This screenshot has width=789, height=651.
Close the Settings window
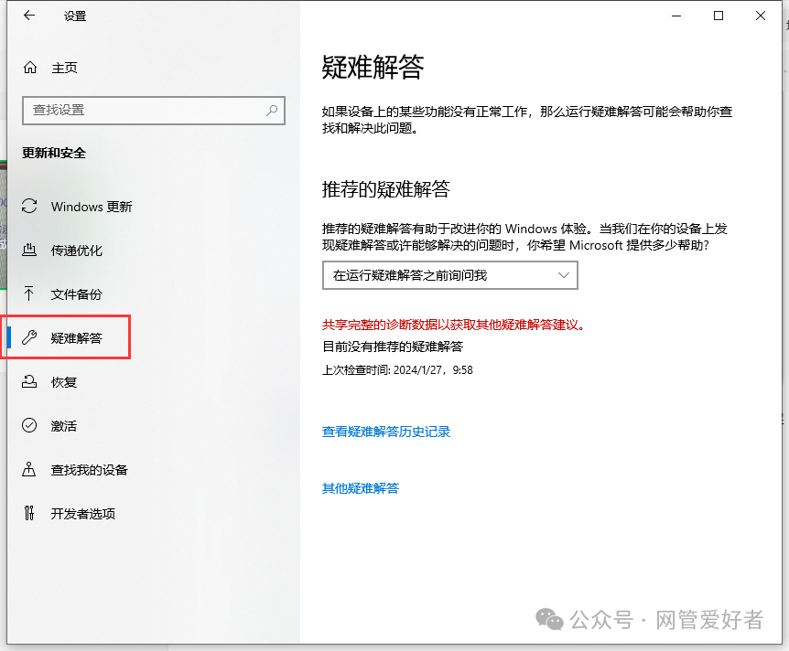(761, 16)
